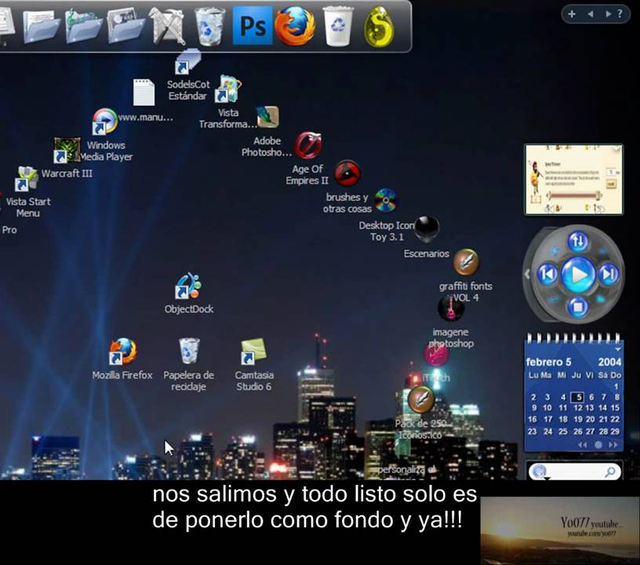This screenshot has height=565, width=640.
Task: Open the www.manu... text file
Action: (144, 93)
